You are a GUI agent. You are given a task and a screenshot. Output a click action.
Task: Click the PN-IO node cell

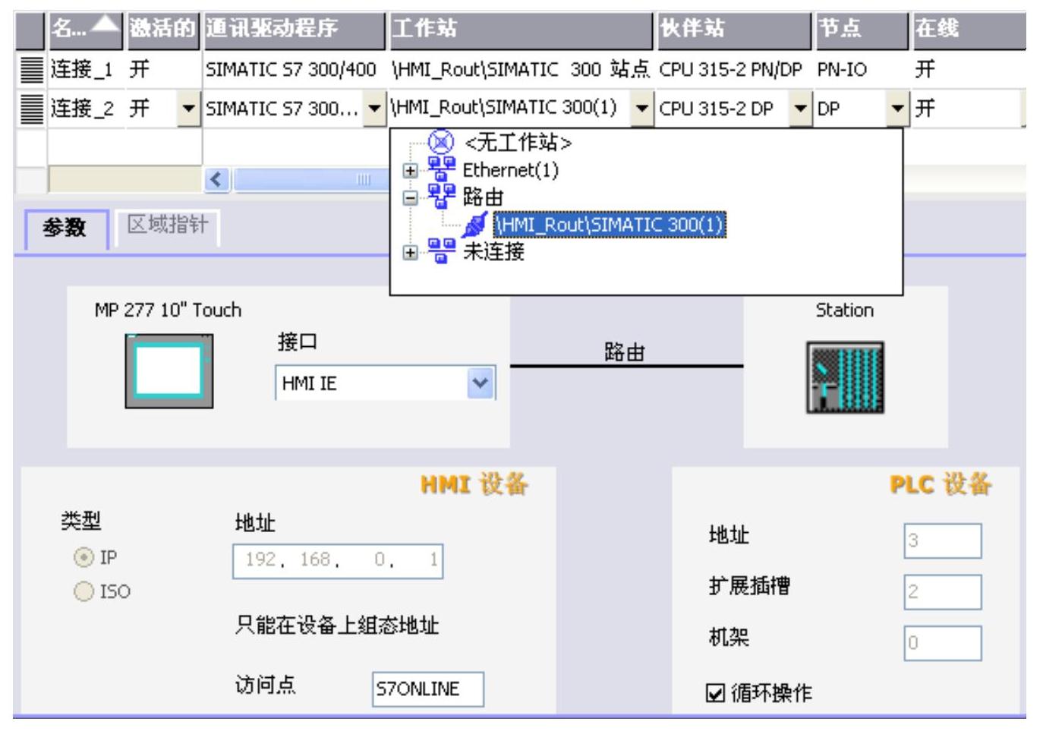pos(861,70)
